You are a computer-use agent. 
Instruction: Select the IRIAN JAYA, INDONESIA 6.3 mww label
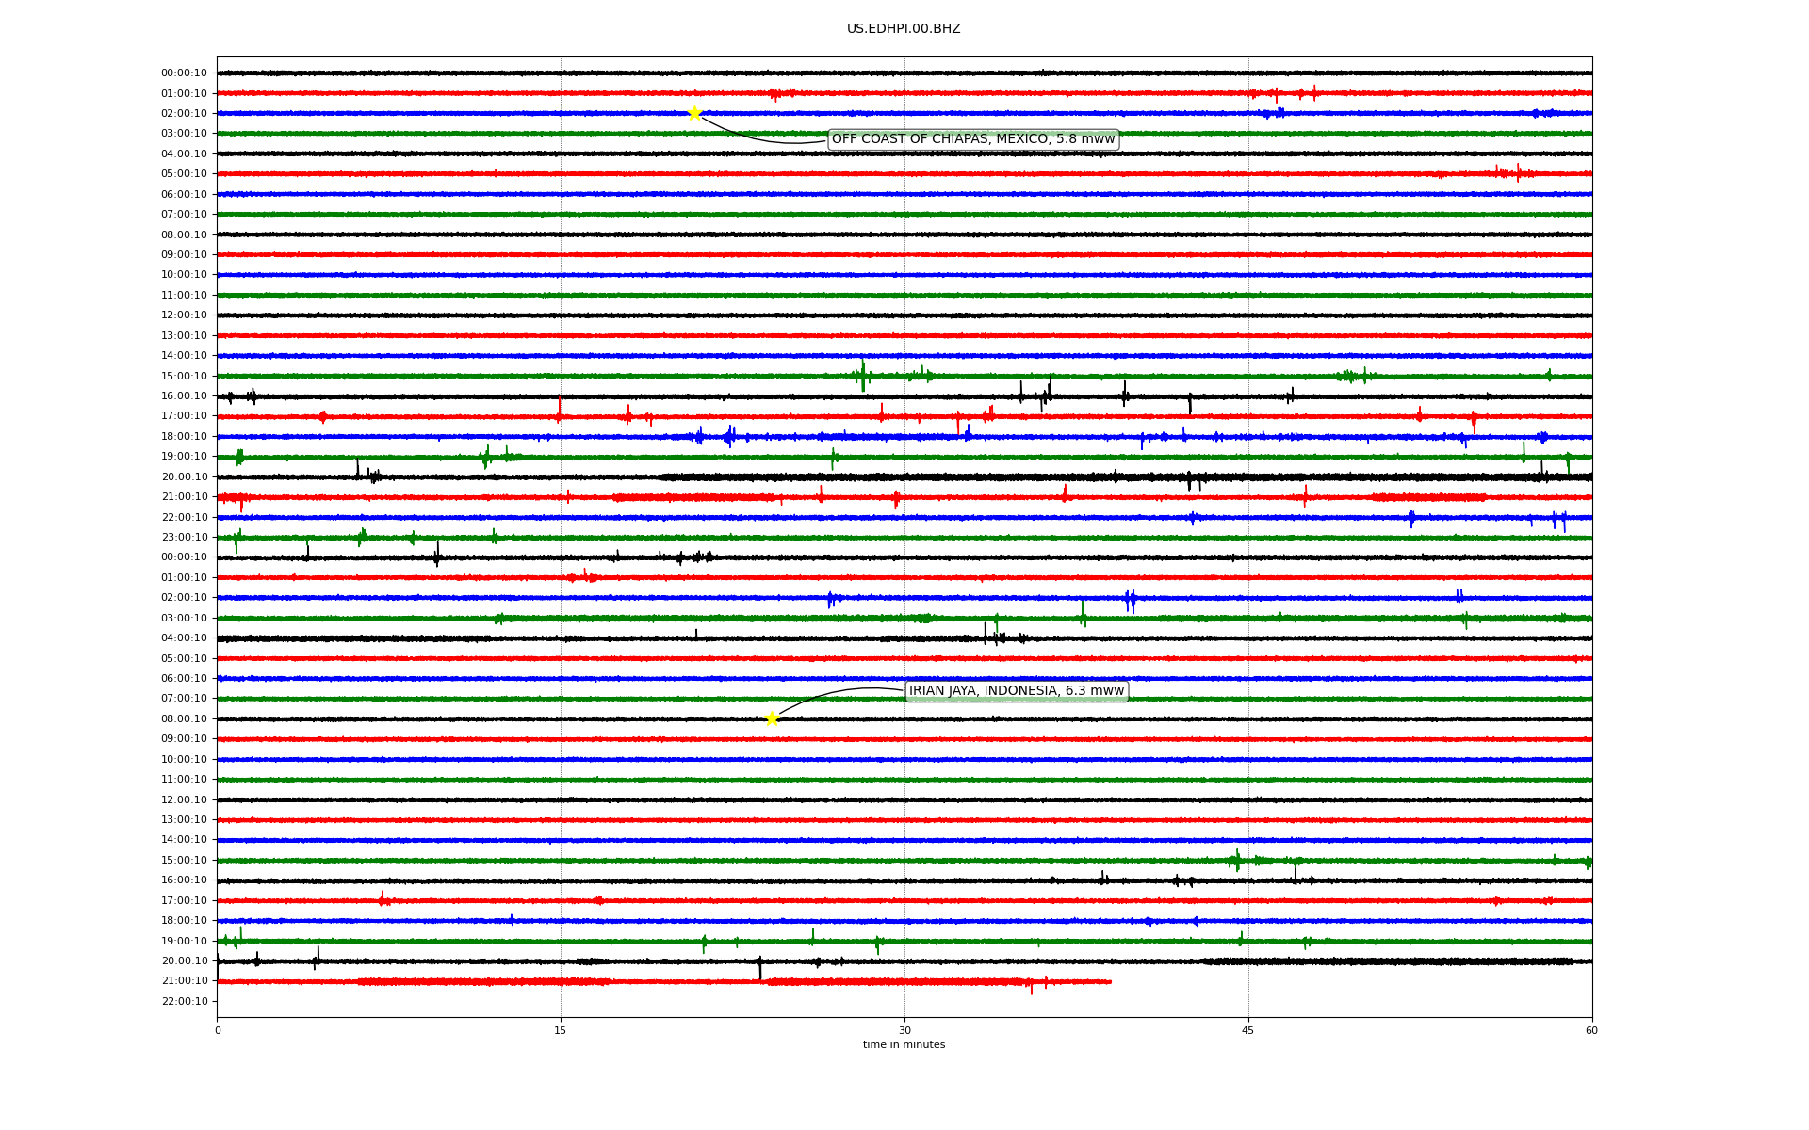[x=1017, y=691]
